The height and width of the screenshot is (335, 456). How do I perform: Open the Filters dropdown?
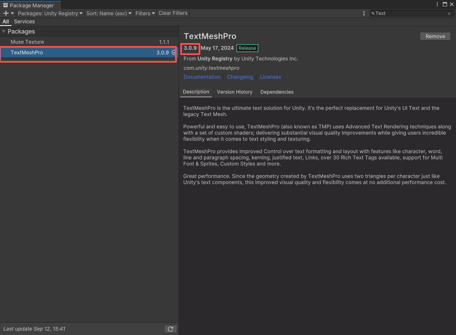[x=145, y=13]
